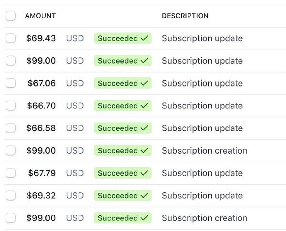This screenshot has width=286, height=231.
Task: Click the Succeeded status for the $67.06 payment
Action: pos(123,84)
